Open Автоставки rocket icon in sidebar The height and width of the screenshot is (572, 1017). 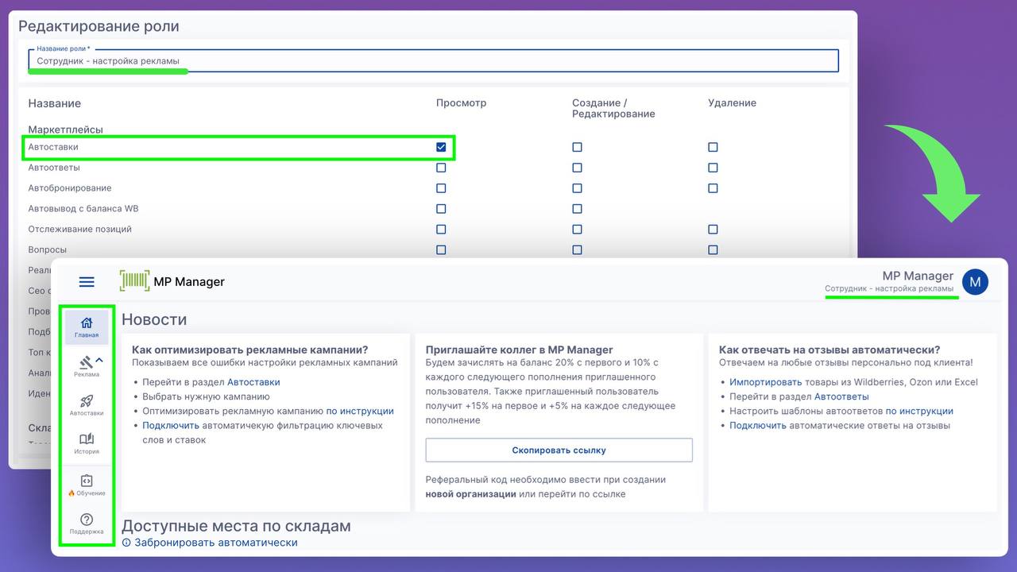(x=87, y=405)
